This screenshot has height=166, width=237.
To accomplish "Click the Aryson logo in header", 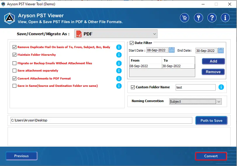I will (x=10, y=18).
